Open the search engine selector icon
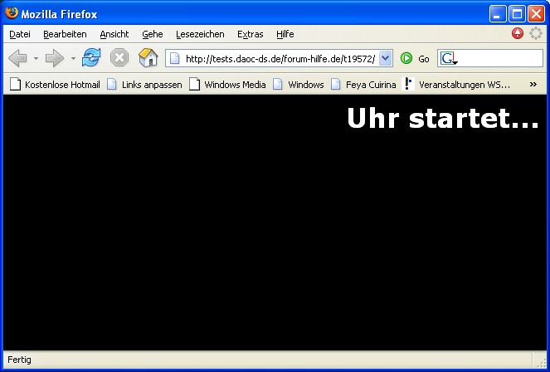The width and height of the screenshot is (550, 372). (x=448, y=59)
